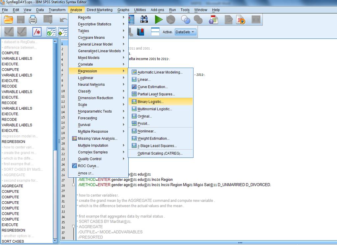Select the AGGREGATE command in navigation pane
Screen dimensions: 337x245
click(12, 186)
